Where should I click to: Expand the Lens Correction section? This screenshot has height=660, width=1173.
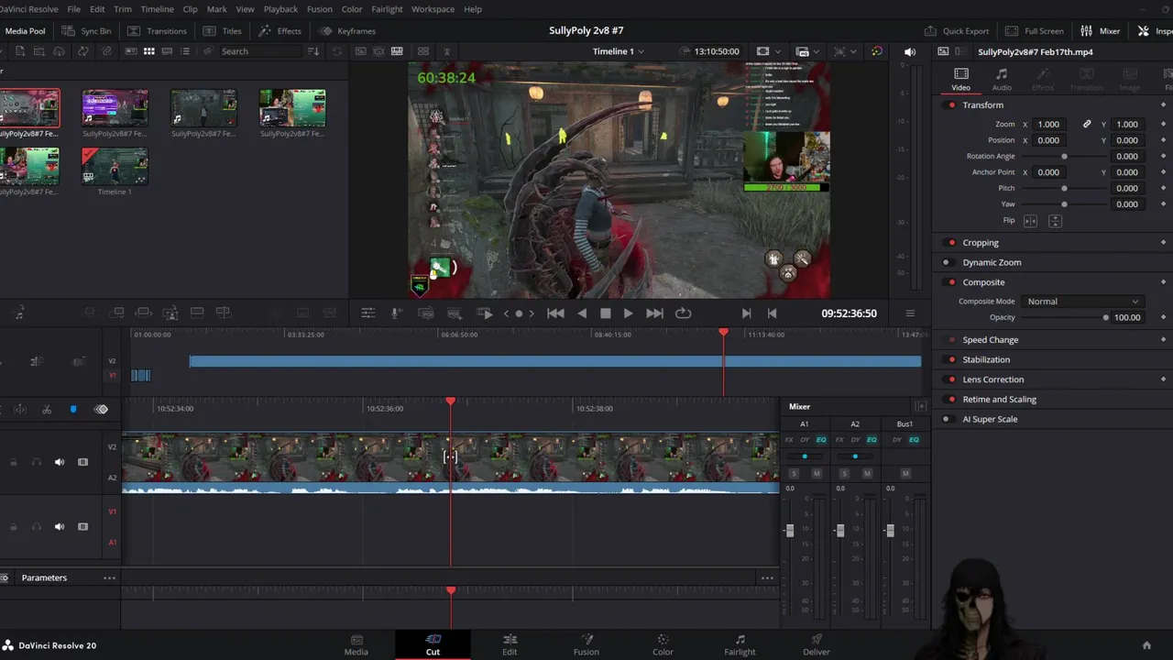[993, 379]
